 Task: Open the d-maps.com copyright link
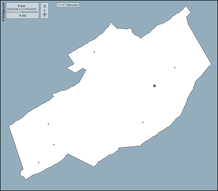click(3, 11)
